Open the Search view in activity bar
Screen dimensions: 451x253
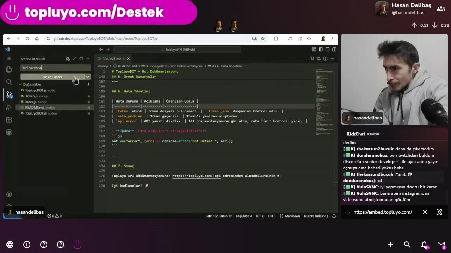[9, 82]
